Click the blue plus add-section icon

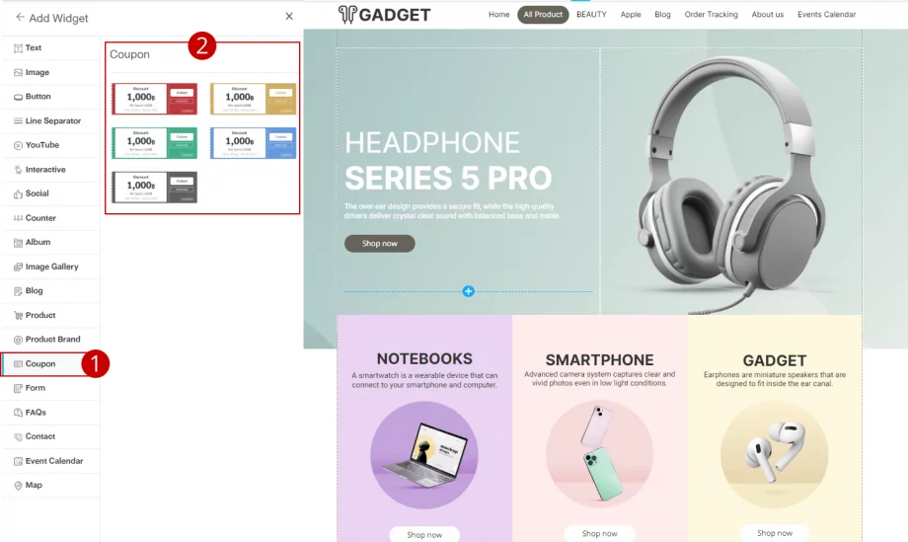[469, 291]
